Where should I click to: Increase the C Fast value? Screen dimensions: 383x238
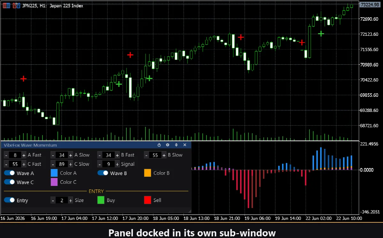(x=24, y=164)
